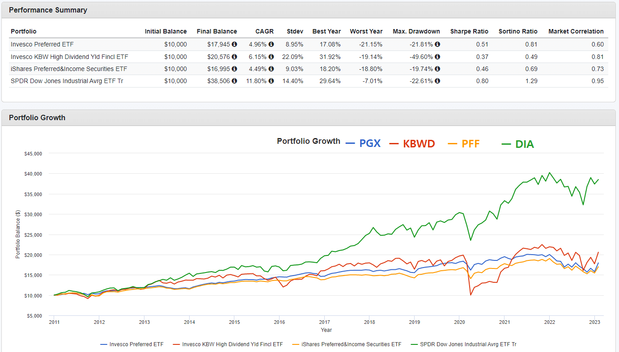The image size is (619, 352).
Task: Show drawdown info icon beside -22.61%
Action: (x=437, y=81)
